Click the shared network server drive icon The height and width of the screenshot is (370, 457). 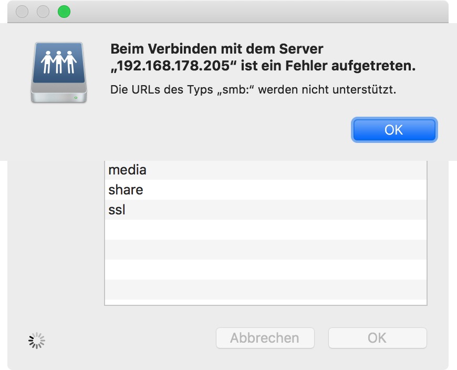[58, 73]
